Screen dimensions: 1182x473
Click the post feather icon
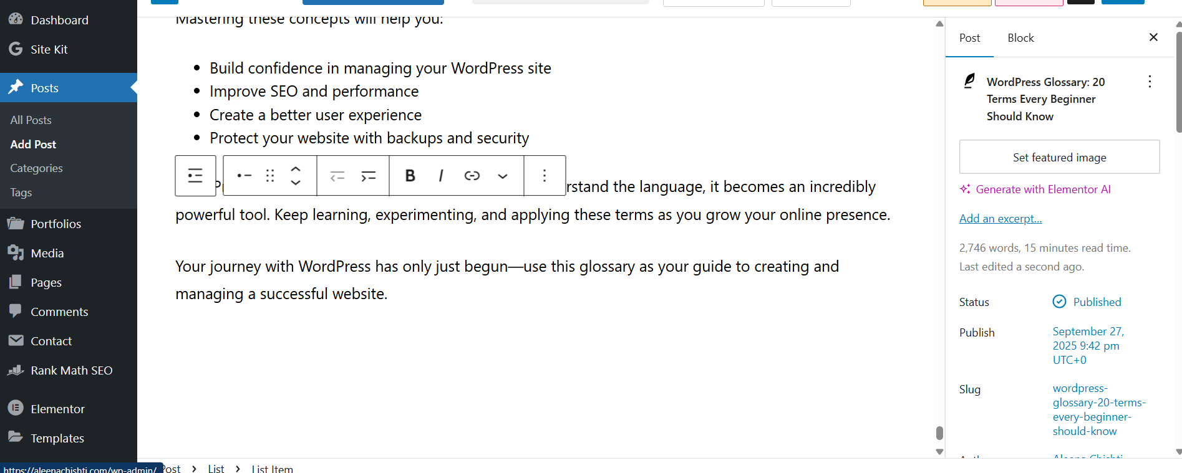coord(969,81)
